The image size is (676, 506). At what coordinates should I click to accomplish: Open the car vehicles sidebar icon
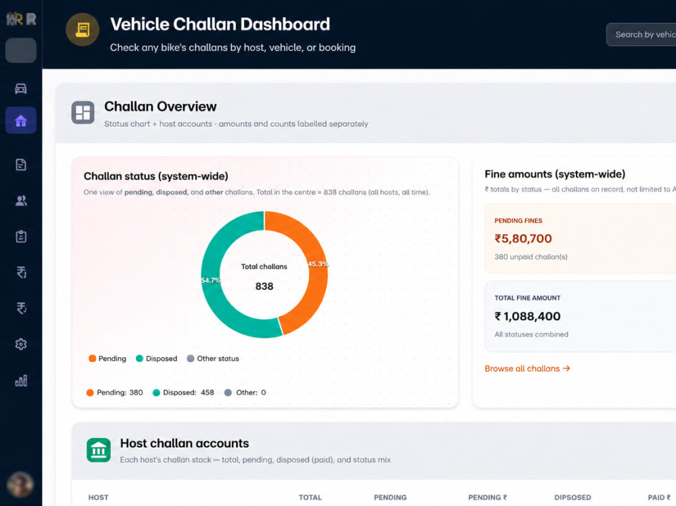click(21, 88)
